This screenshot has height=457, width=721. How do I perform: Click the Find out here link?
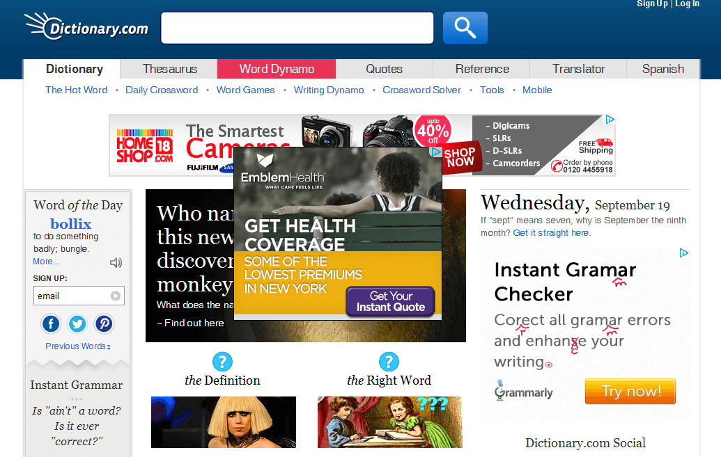pyautogui.click(x=190, y=323)
